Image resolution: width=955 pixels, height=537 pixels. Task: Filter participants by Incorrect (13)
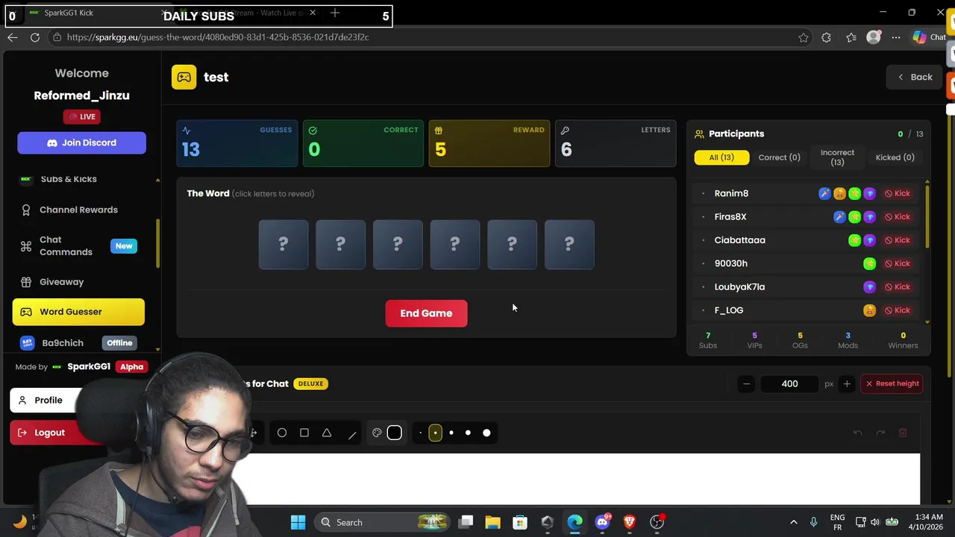(x=837, y=157)
